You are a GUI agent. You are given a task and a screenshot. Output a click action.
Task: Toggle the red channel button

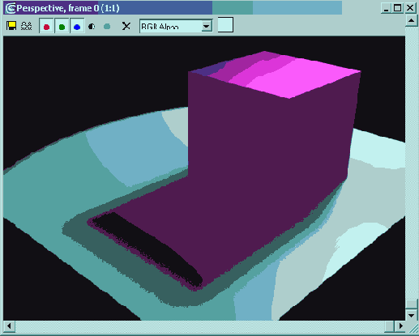[x=47, y=27]
